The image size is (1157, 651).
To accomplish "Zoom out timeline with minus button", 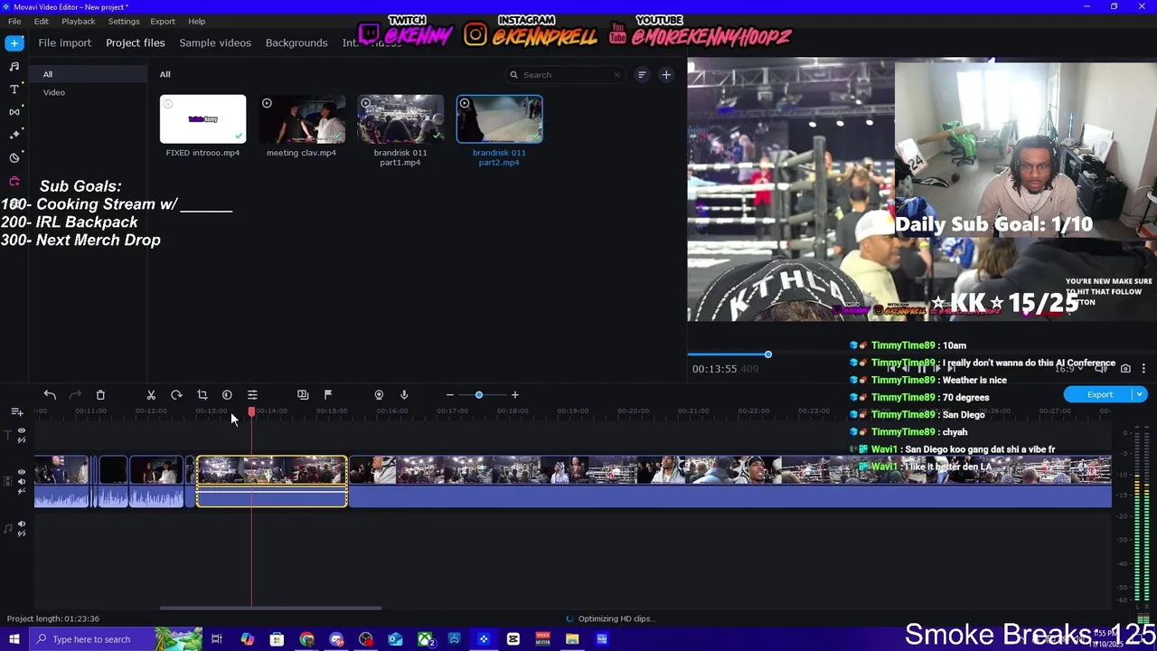I will click(x=449, y=395).
